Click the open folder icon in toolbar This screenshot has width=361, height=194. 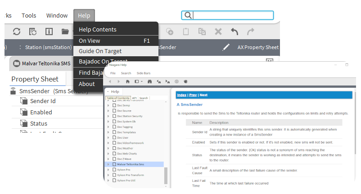pyautogui.click(x=65, y=32)
